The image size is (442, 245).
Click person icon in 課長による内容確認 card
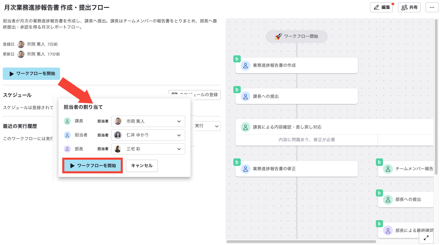[x=246, y=127]
